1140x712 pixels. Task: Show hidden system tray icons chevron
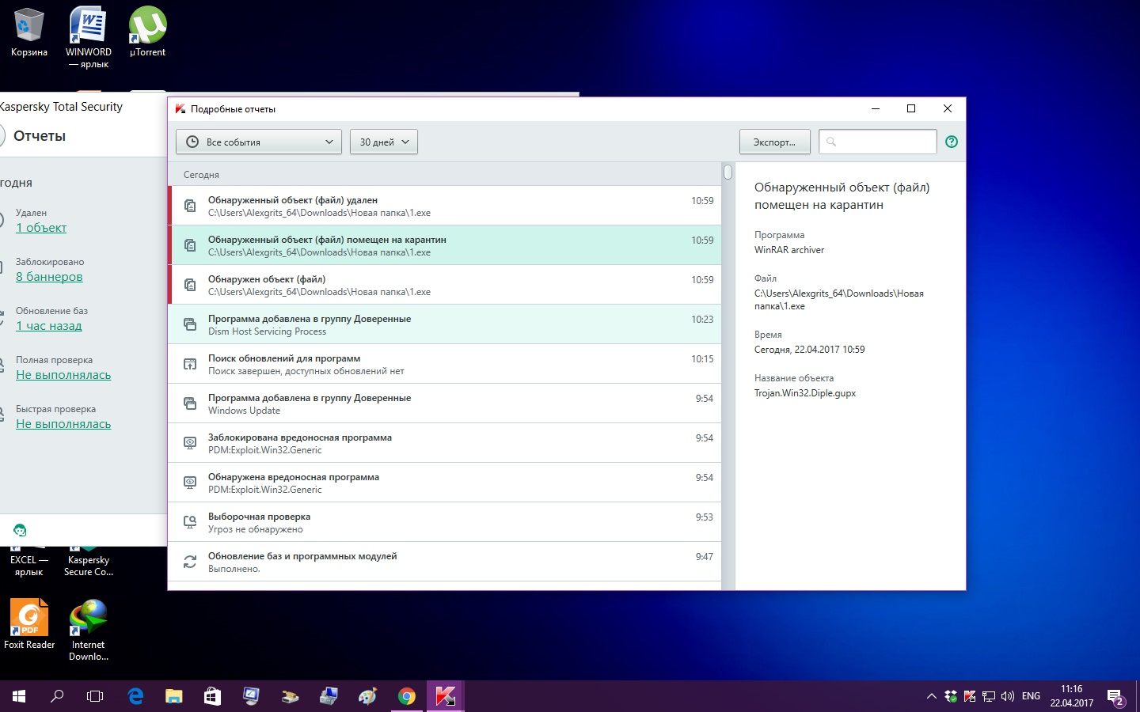click(x=931, y=696)
